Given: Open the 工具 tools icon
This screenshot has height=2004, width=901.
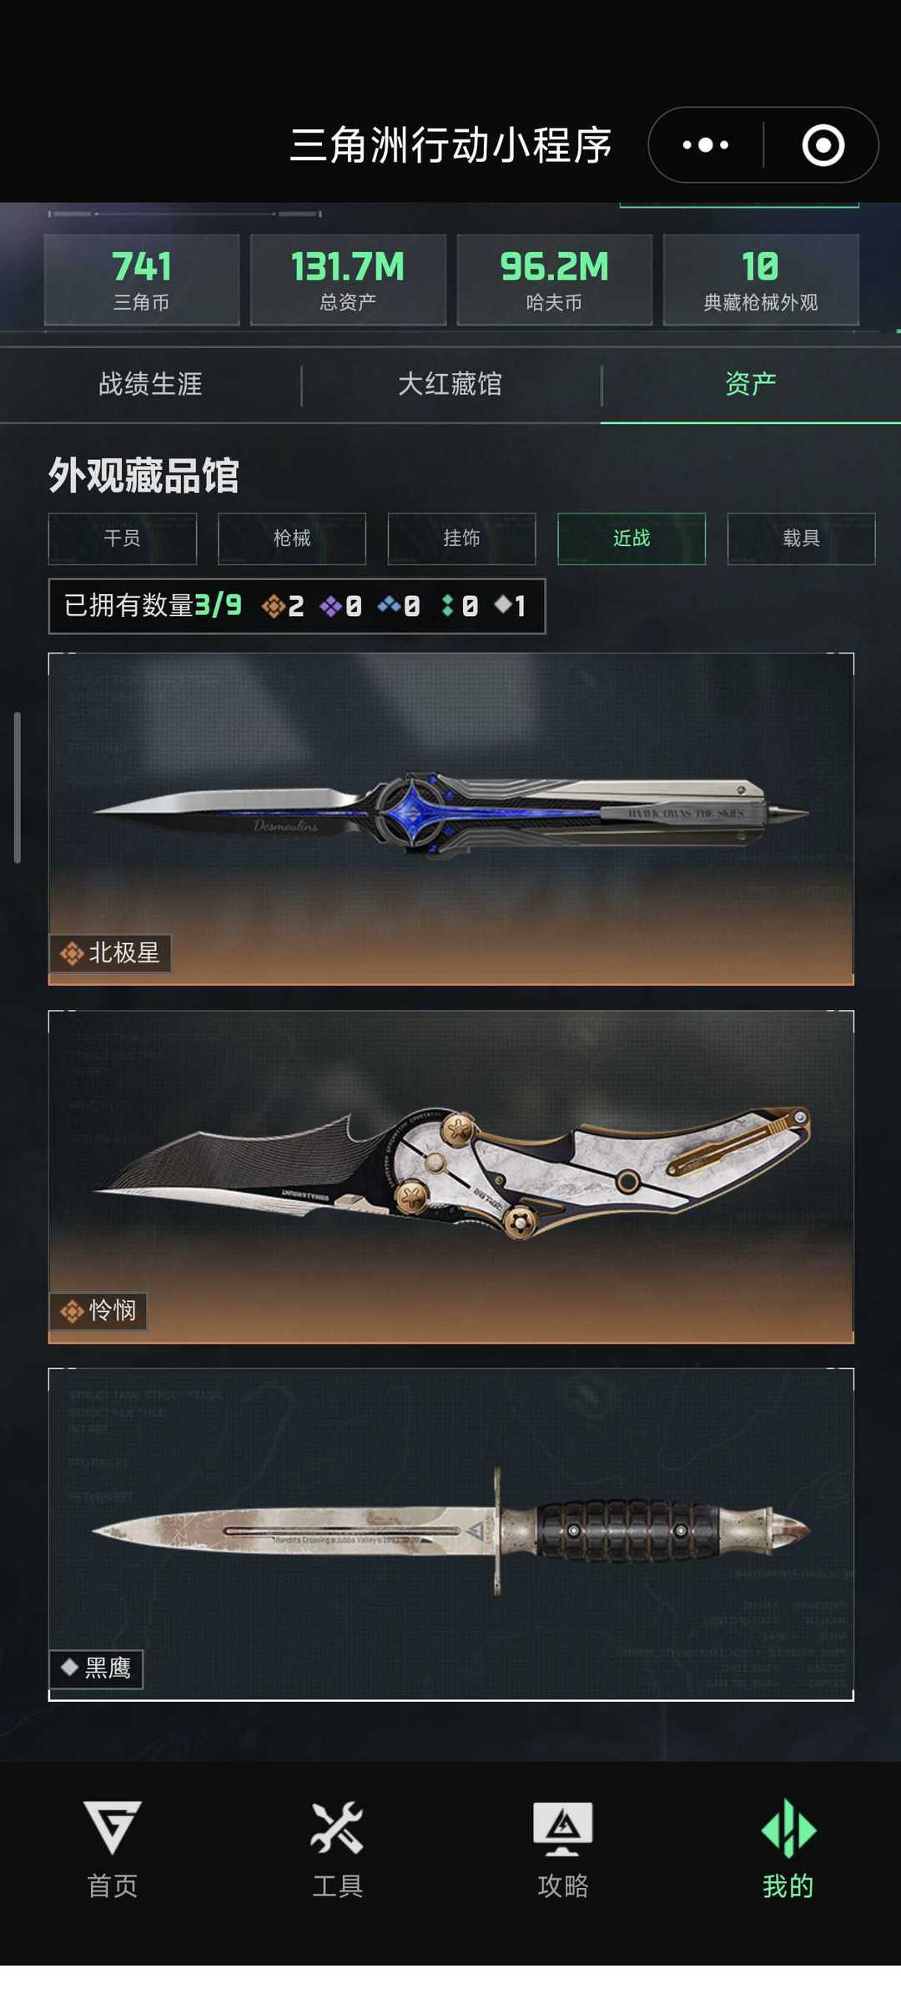Looking at the screenshot, I should click(337, 1828).
